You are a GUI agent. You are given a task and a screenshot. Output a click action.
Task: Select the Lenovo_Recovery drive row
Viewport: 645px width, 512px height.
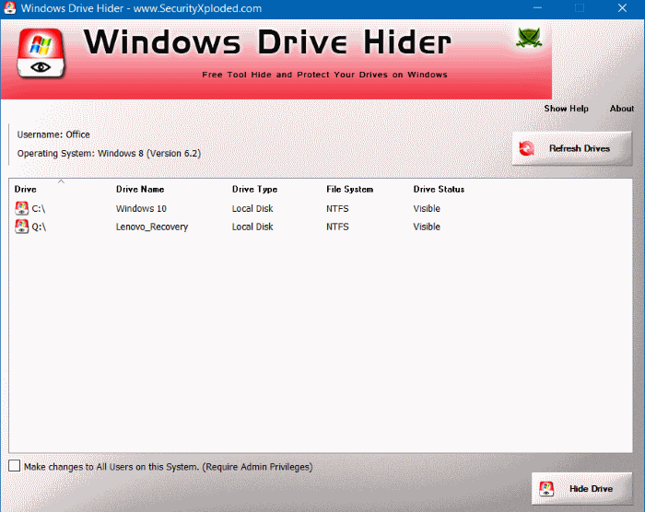click(x=152, y=227)
